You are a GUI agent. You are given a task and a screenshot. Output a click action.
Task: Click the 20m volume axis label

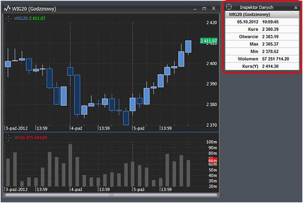tap(213, 187)
